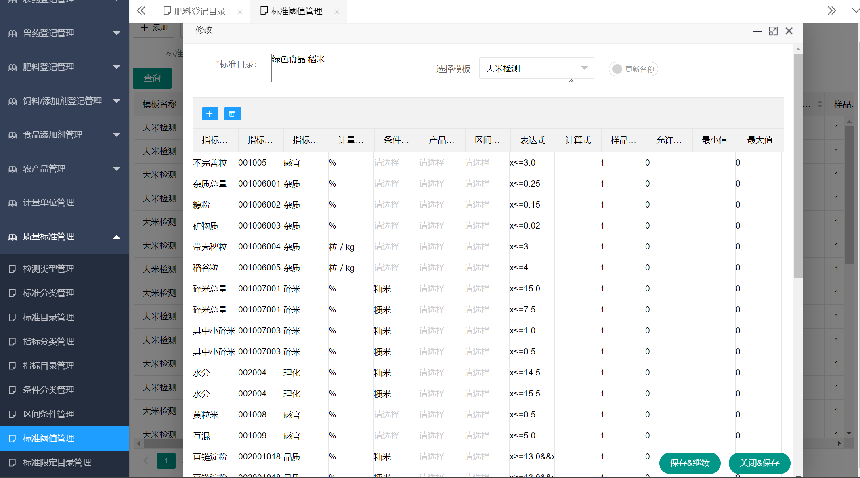This screenshot has height=478, width=860.
Task: Click previous page arrow in pagination
Action: tap(146, 460)
